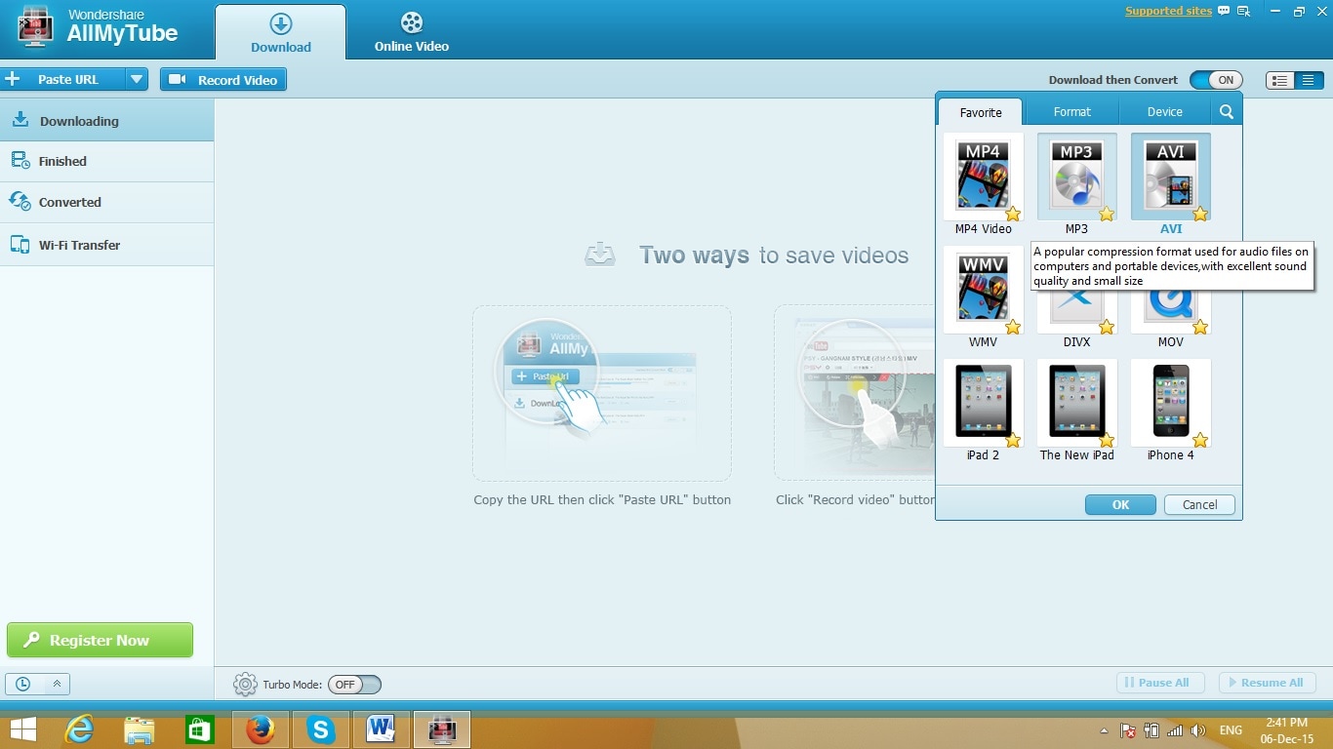Click the Paste URL tutorial illustration
The width and height of the screenshot is (1333, 749).
pos(602,393)
